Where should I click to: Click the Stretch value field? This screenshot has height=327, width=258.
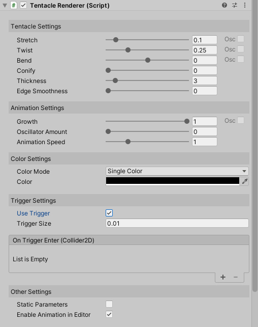pyautogui.click(x=205, y=40)
